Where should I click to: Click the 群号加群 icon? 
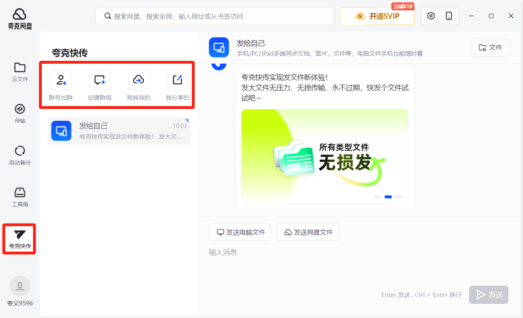pyautogui.click(x=61, y=80)
